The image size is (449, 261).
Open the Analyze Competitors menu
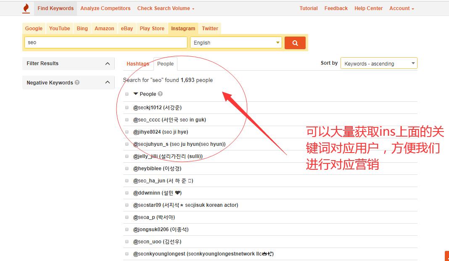tap(105, 8)
